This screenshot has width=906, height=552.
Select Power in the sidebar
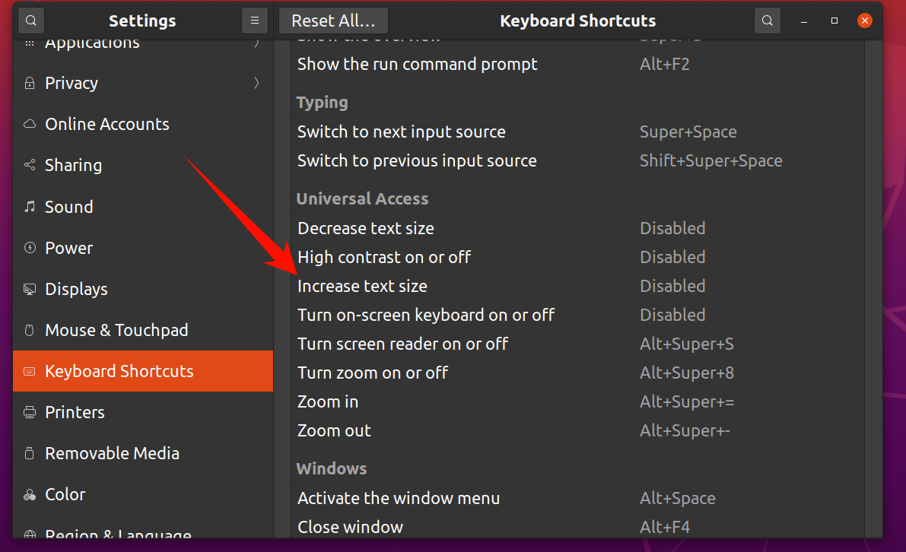coord(143,248)
